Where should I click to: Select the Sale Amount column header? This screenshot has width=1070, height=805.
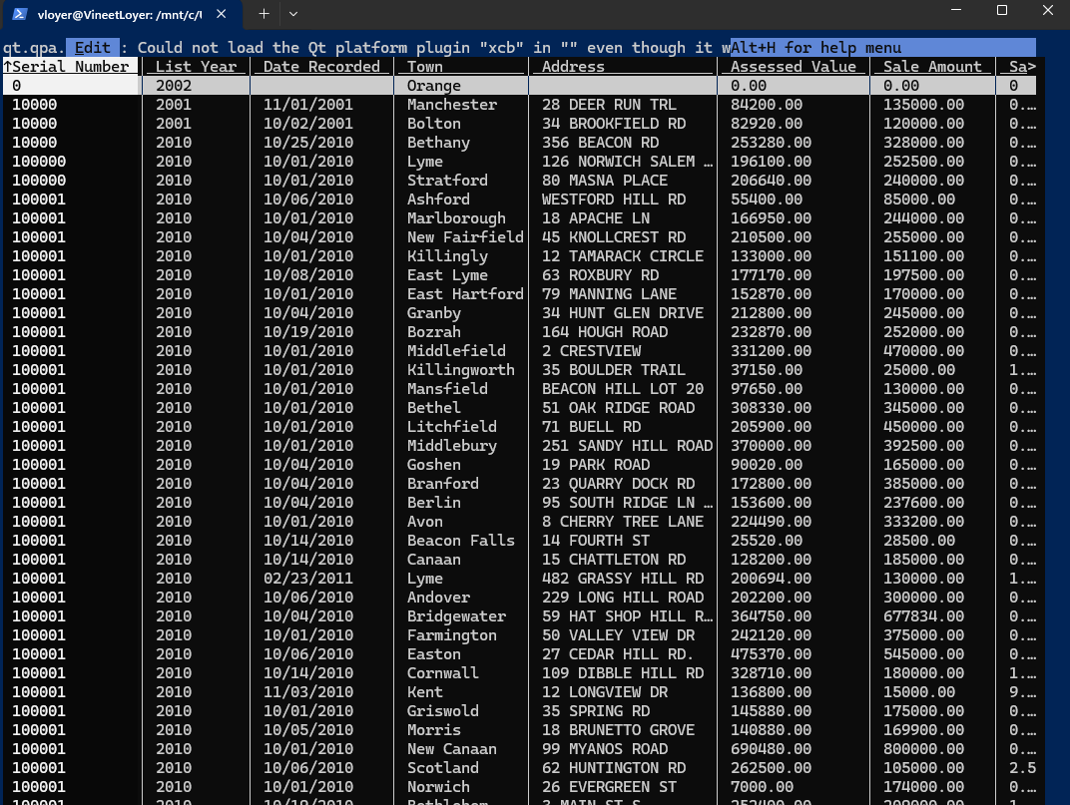coord(932,67)
